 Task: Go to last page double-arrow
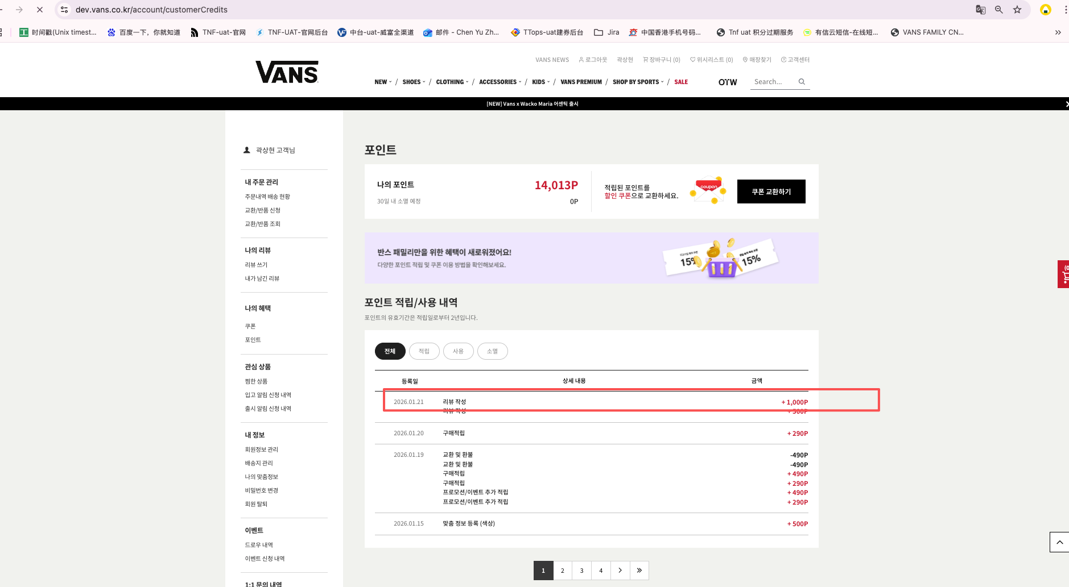click(x=639, y=571)
